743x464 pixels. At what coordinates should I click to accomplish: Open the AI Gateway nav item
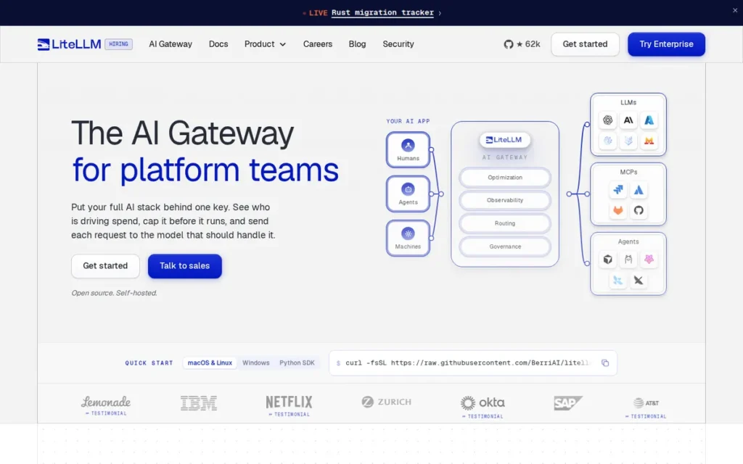tap(171, 44)
